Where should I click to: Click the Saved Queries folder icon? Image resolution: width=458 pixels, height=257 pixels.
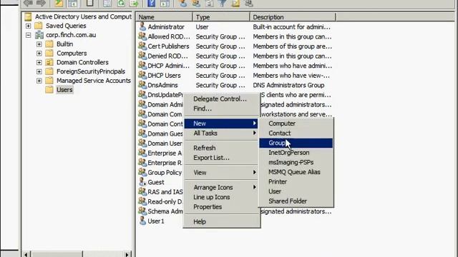pos(39,26)
